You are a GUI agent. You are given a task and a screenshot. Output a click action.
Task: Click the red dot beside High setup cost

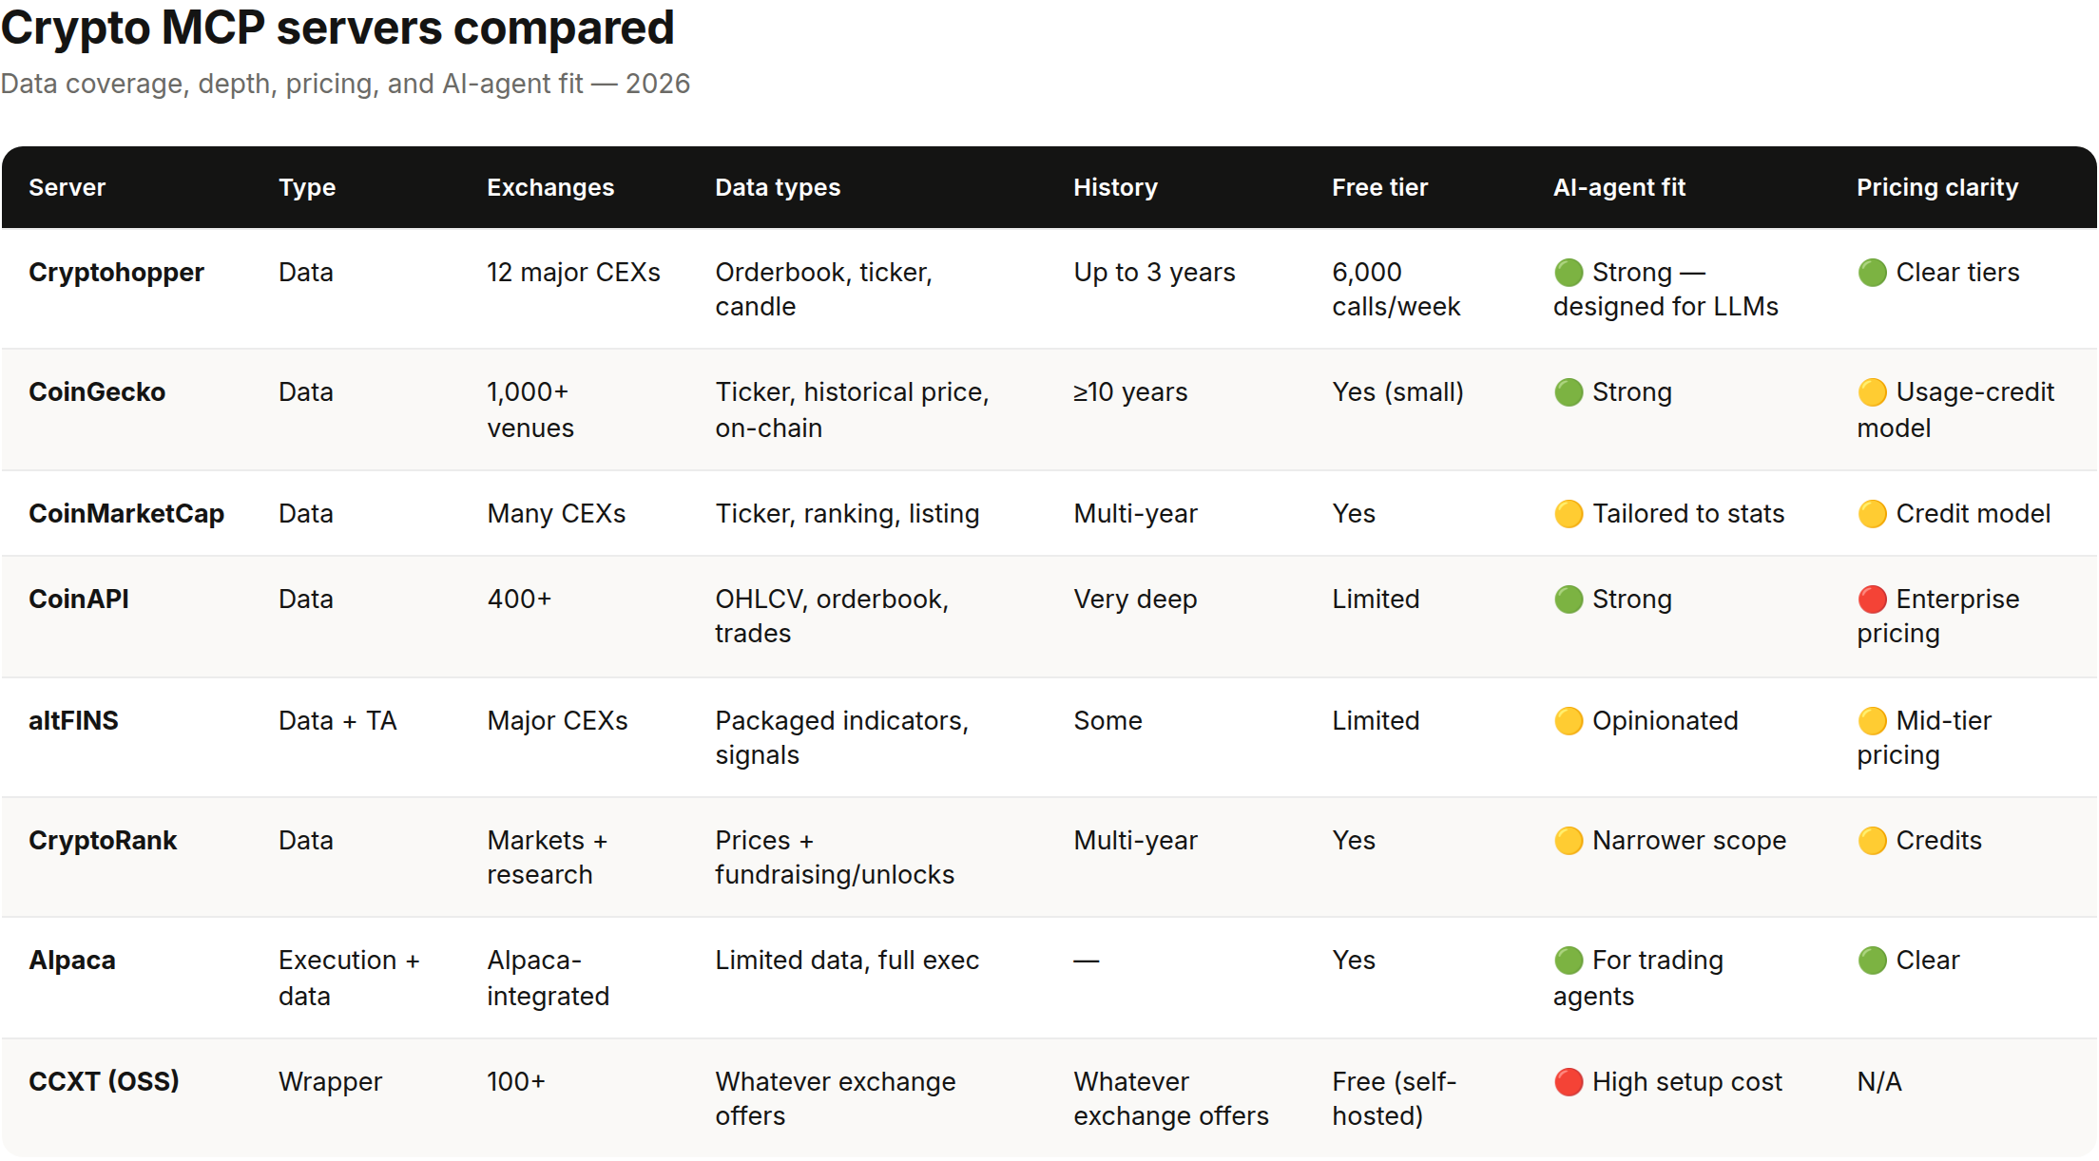coord(1568,1082)
